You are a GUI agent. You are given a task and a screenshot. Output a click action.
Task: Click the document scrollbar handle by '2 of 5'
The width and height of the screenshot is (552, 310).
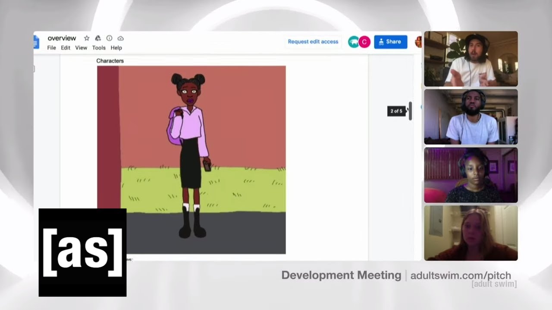pos(410,111)
